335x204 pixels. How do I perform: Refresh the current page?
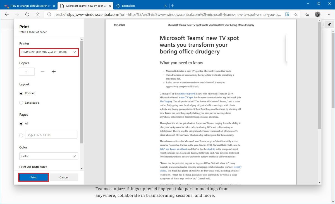(x=27, y=14)
